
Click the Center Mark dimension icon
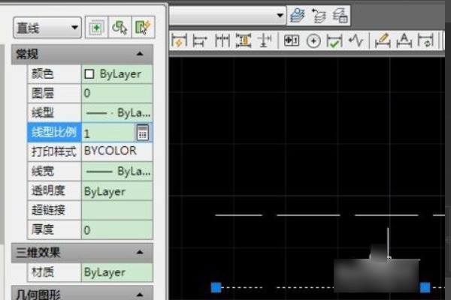click(313, 40)
